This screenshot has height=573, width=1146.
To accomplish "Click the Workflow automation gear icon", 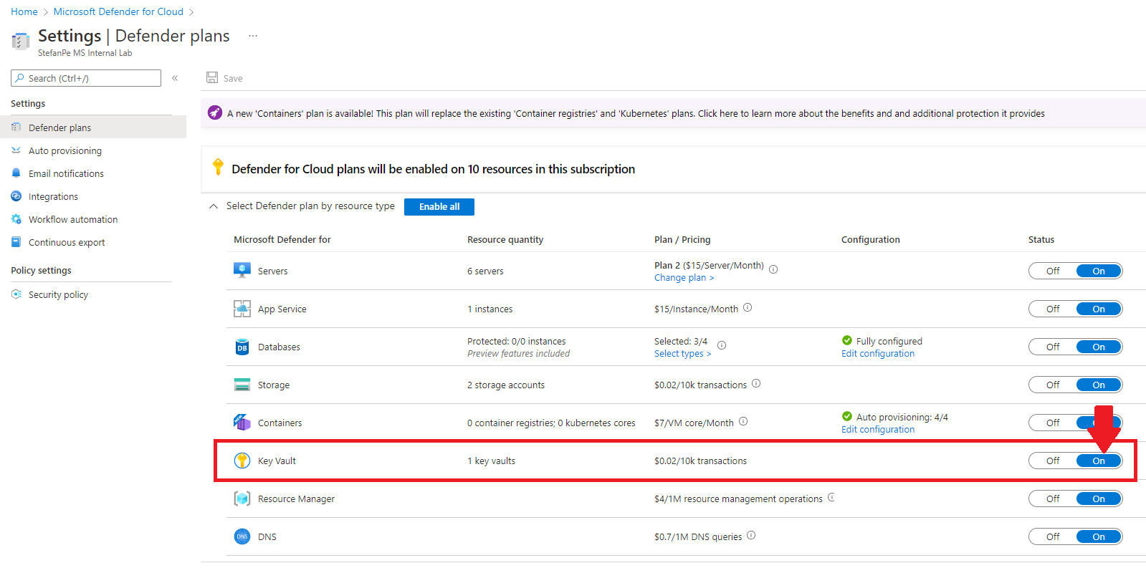I will [16, 219].
